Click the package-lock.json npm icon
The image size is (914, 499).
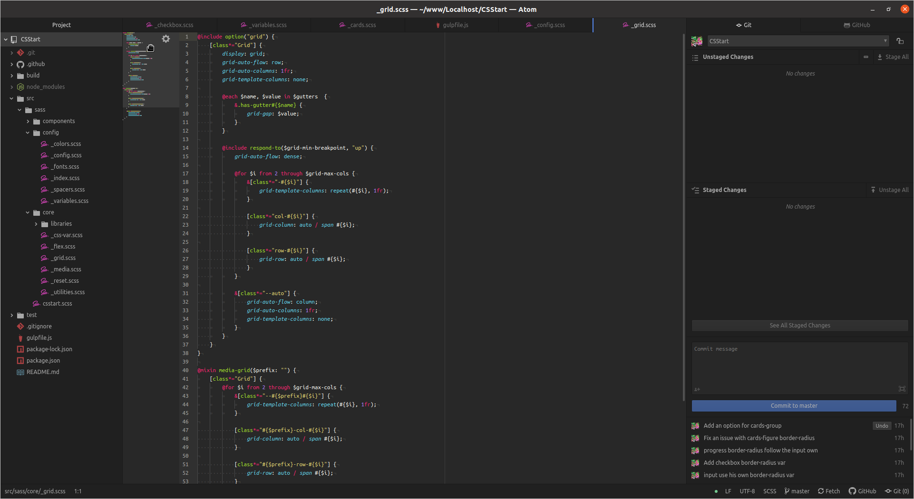tap(20, 349)
